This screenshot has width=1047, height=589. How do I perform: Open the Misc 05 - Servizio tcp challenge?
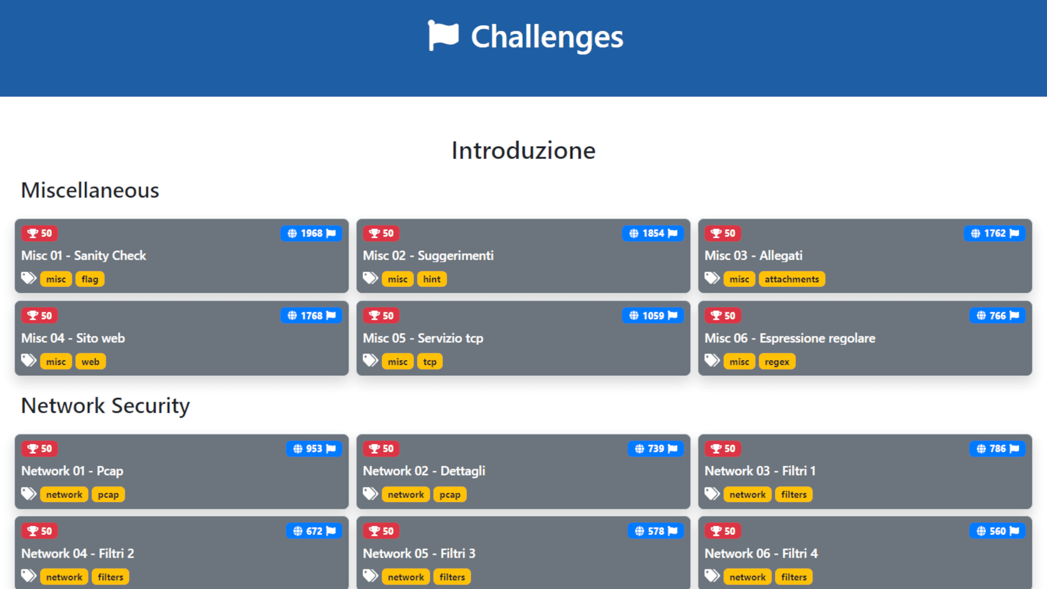point(423,338)
